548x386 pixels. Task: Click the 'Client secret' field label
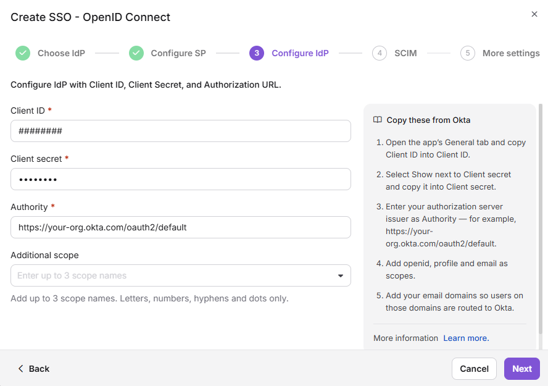[x=36, y=159]
